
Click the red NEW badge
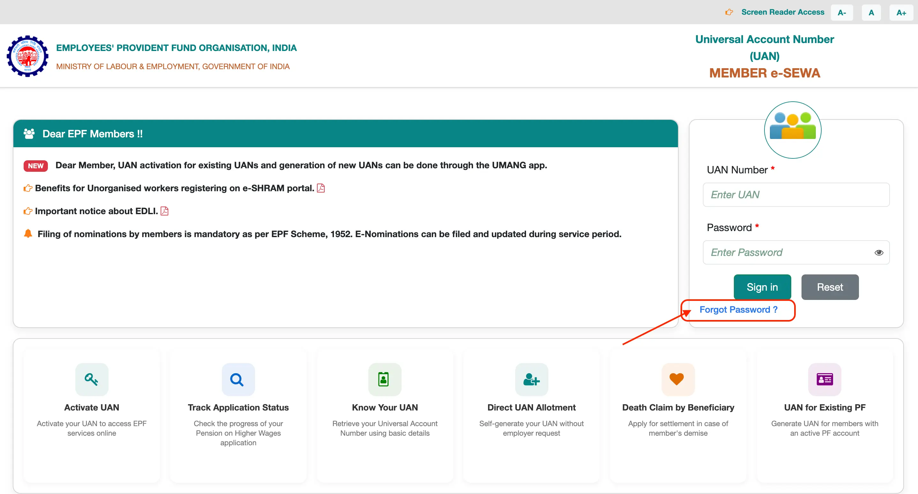[x=36, y=166]
